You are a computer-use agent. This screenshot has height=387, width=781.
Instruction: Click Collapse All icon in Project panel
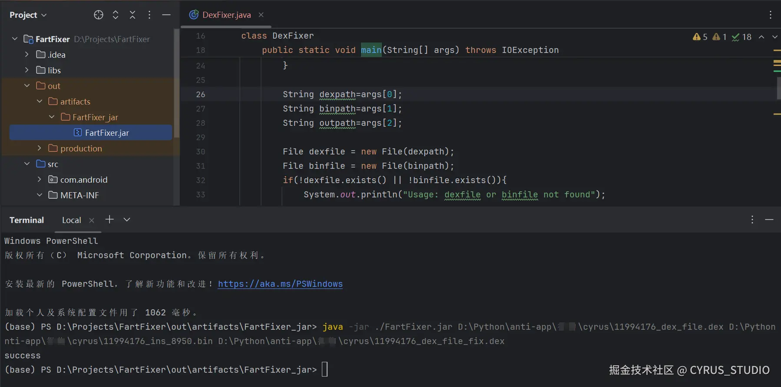pos(132,15)
